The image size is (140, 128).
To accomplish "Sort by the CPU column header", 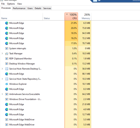I will [x=71, y=16].
